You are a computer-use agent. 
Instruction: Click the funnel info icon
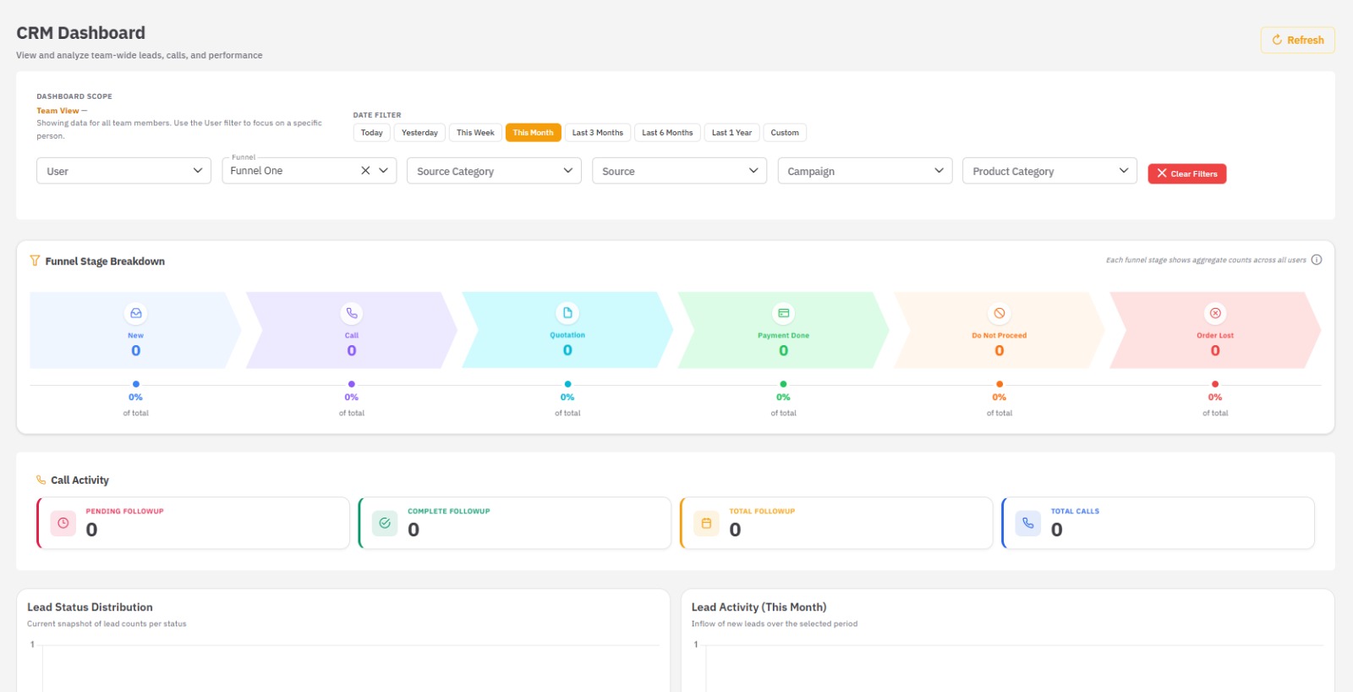[1317, 260]
